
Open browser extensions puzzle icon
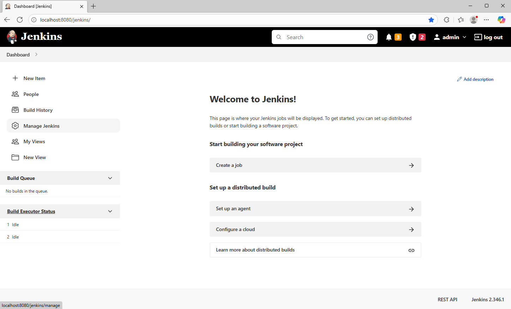coord(447,20)
